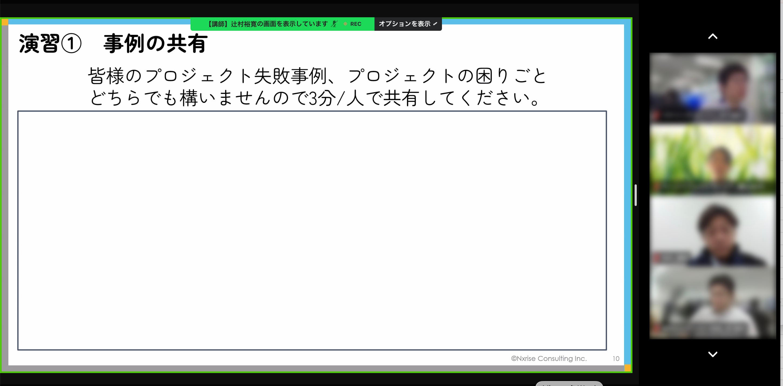Click inside the large empty slide box
The image size is (783, 386).
coord(312,231)
